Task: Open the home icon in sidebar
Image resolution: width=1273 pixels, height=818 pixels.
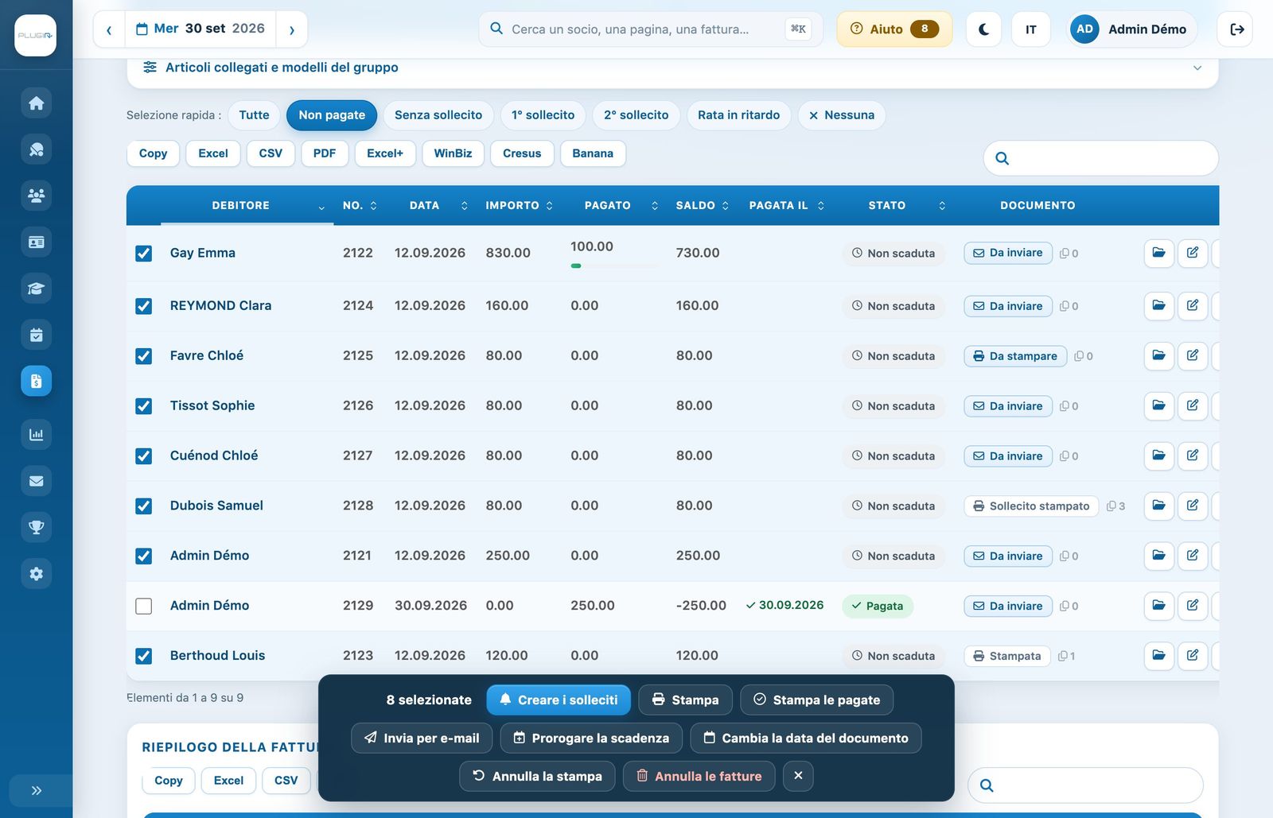Action: click(36, 103)
